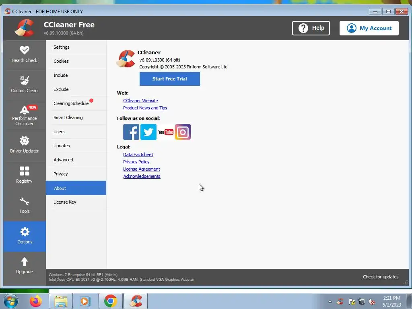412x309 pixels.
Task: Open the Health Check section
Action: (25, 55)
